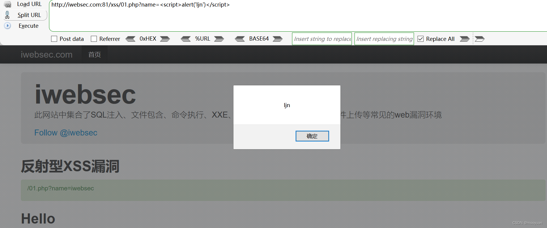Click the Split URL button
The image size is (547, 228).
(25, 15)
